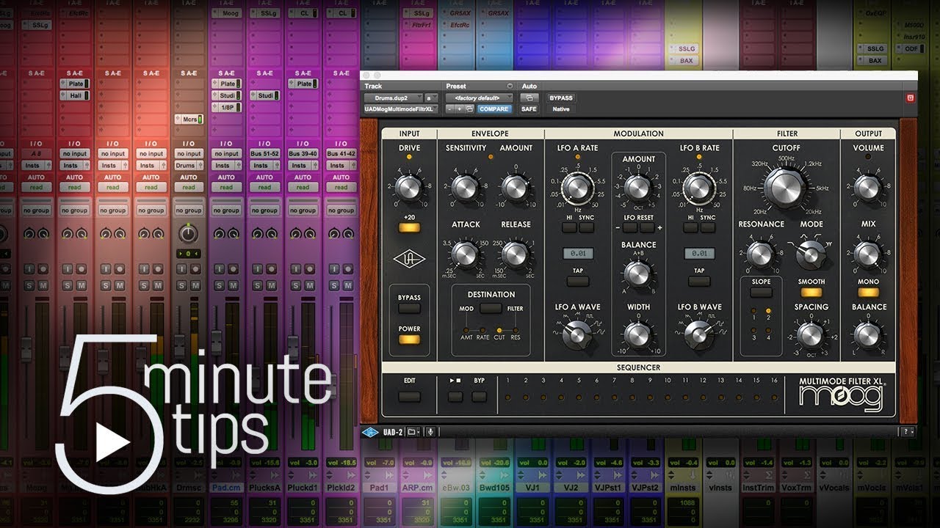Click the Drmsc track pan knob

tap(189, 234)
